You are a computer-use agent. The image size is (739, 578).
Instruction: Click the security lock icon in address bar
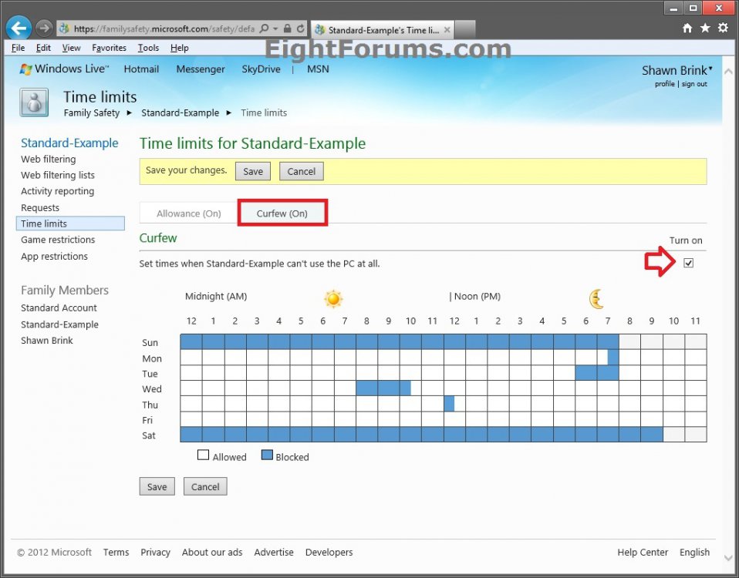(x=287, y=29)
